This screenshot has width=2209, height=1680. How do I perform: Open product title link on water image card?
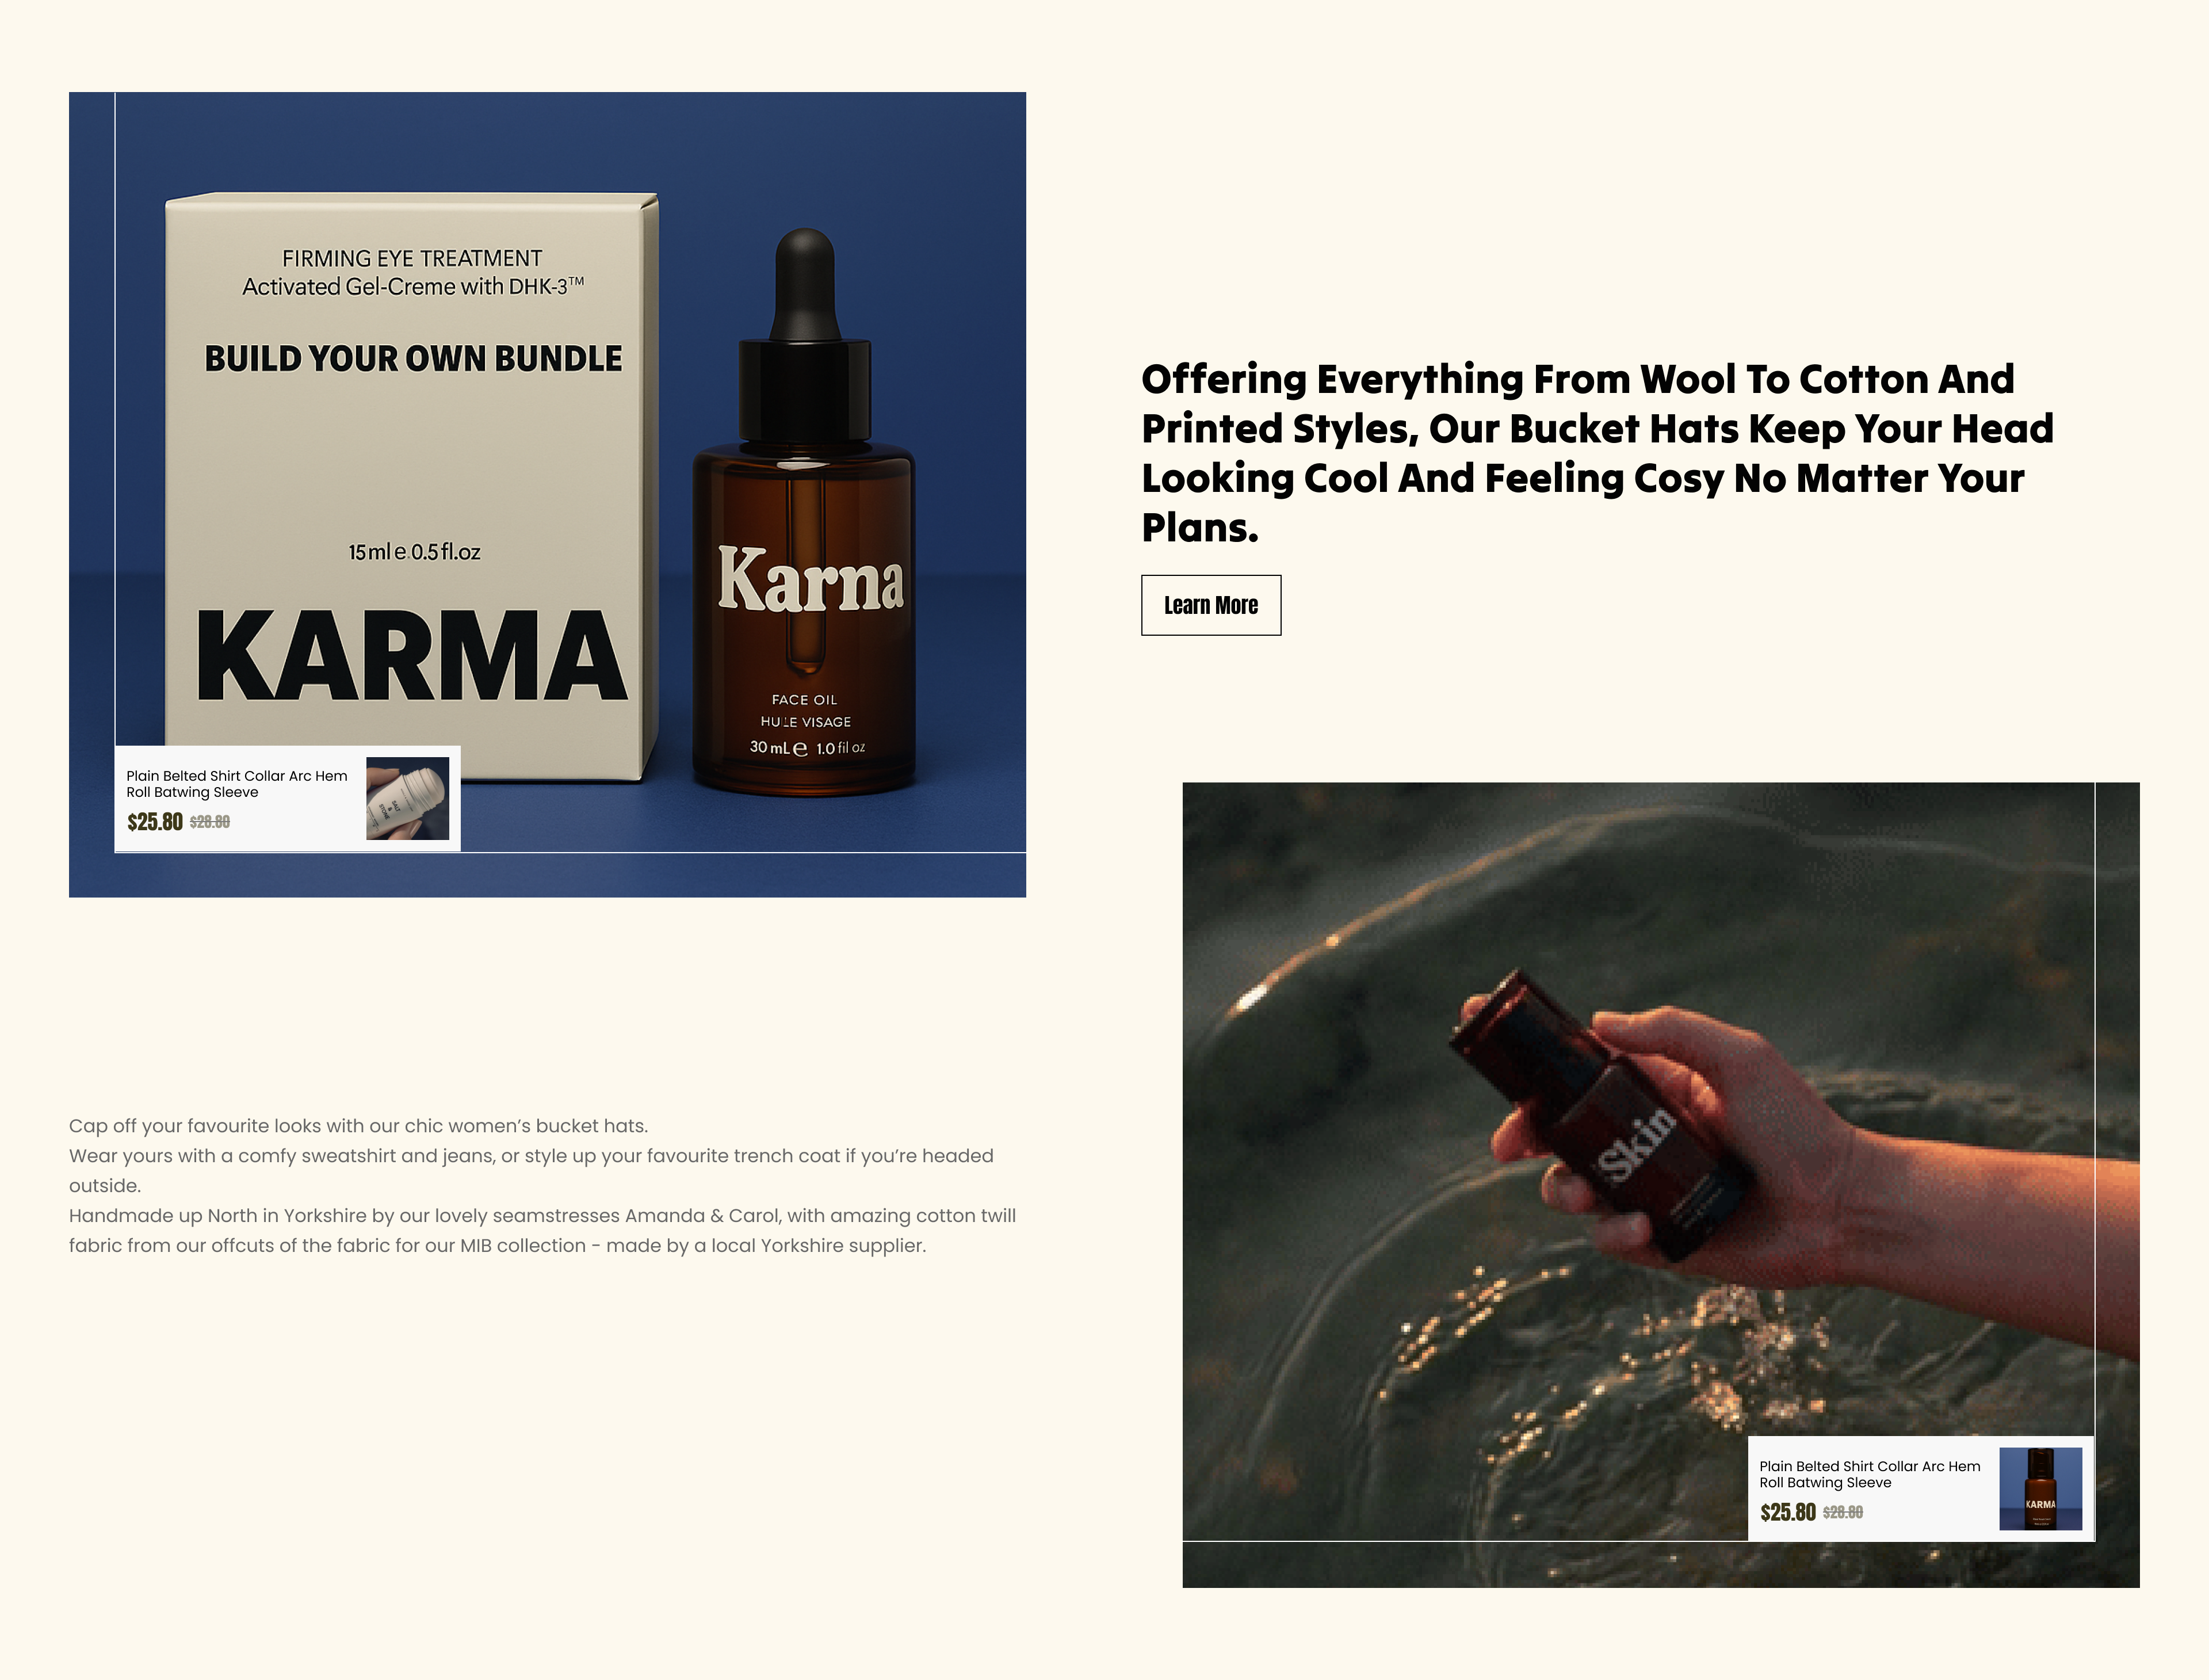1870,1474
